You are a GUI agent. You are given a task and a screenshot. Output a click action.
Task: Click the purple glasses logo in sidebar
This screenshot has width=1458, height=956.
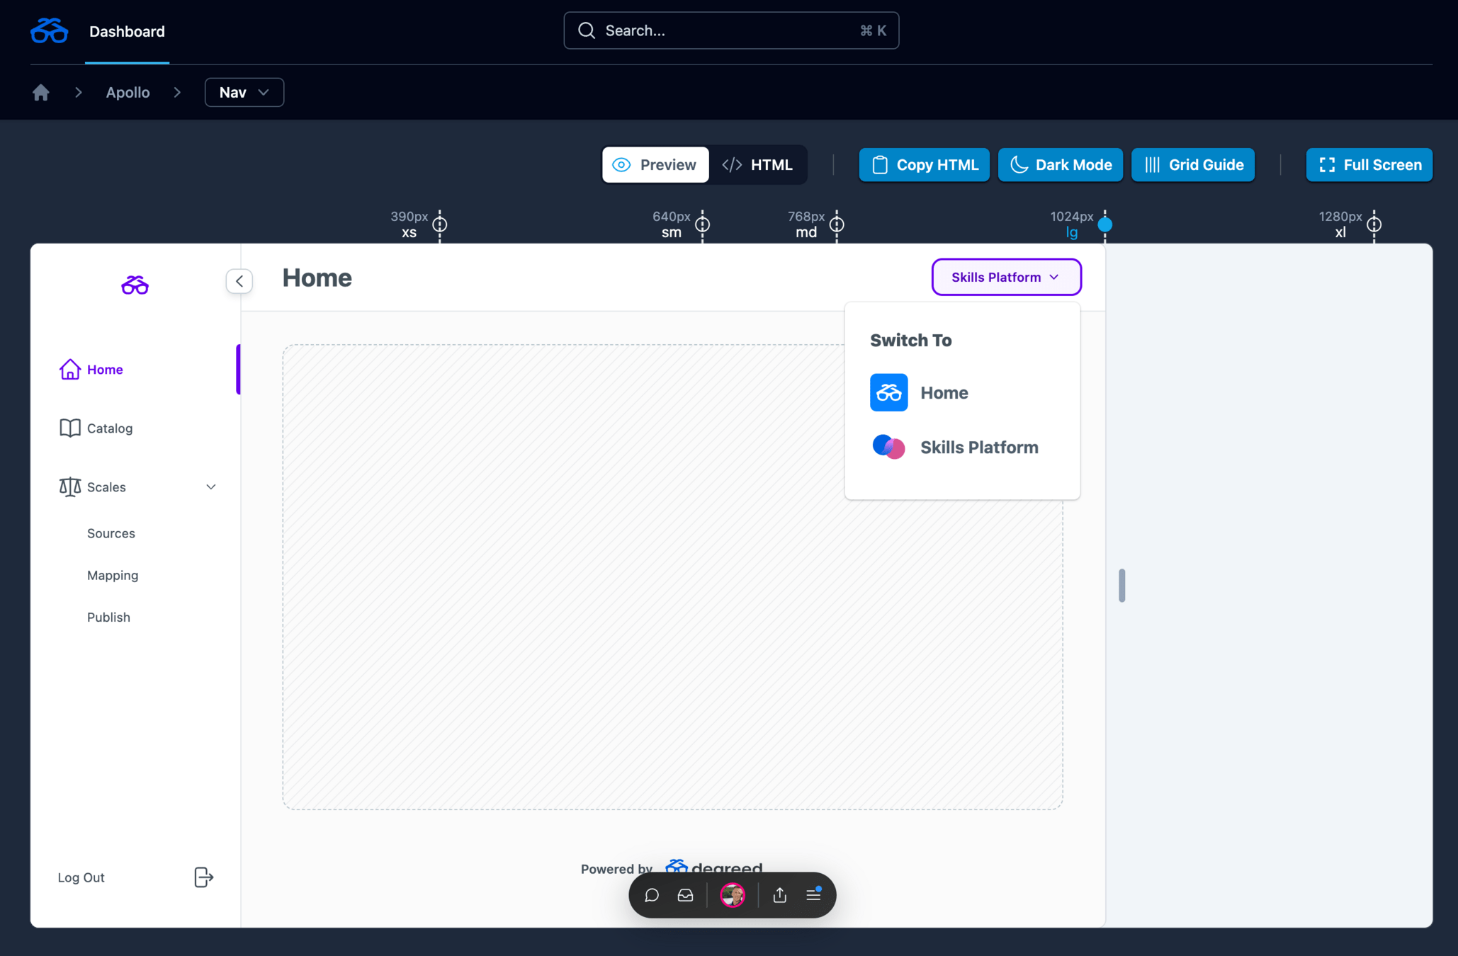(x=135, y=285)
